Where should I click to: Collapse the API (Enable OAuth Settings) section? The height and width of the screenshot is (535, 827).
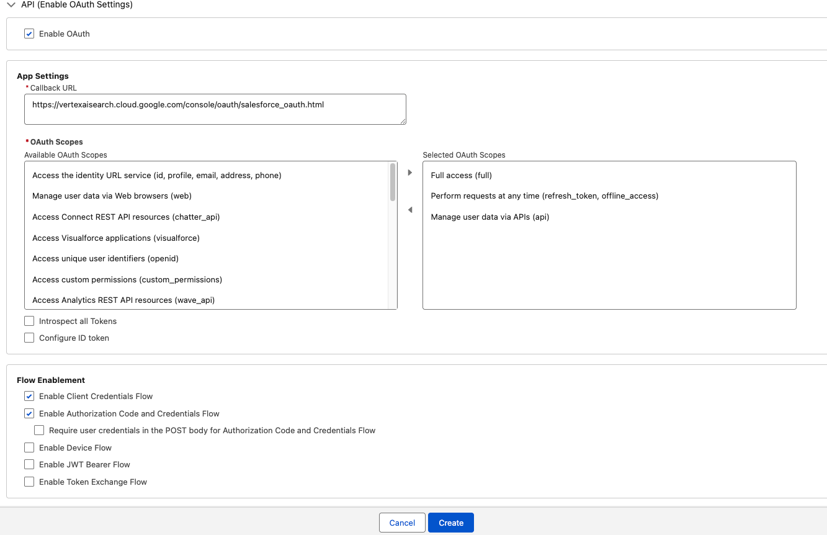[x=10, y=5]
